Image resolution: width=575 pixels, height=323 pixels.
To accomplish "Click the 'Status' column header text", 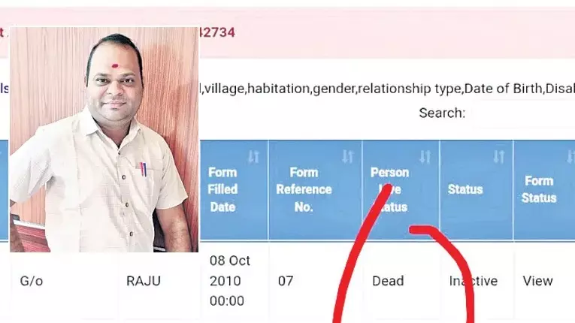I will pyautogui.click(x=465, y=189).
